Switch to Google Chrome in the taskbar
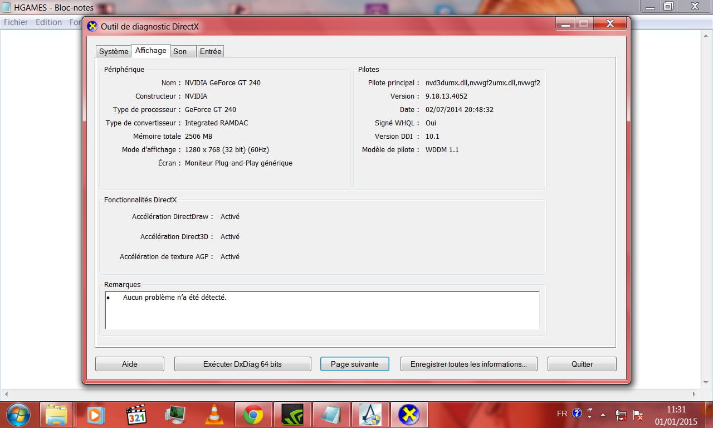Viewport: 713px width, 428px height. 253,415
